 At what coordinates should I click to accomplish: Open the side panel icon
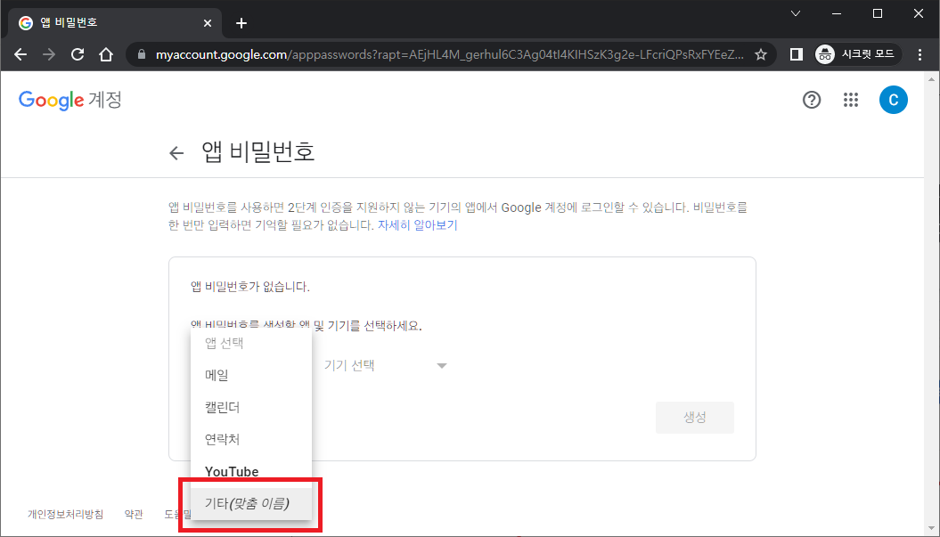click(x=797, y=54)
